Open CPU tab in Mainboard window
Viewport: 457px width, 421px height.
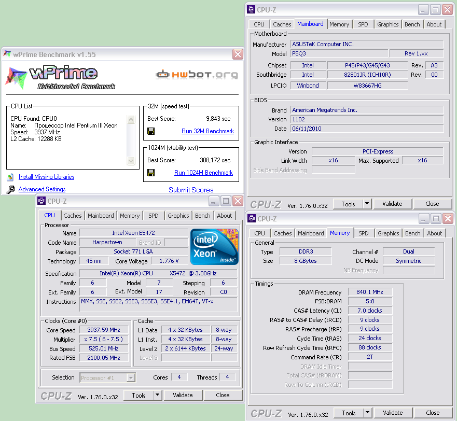(x=259, y=24)
